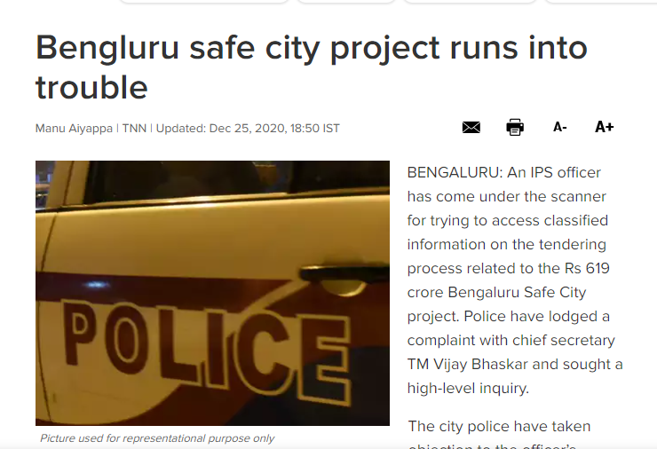Click the phrase high-level inquiry
Image resolution: width=657 pixels, height=449 pixels.
[468, 389]
